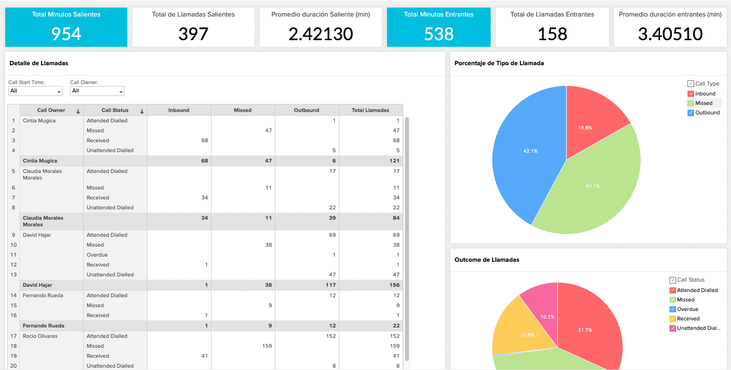731x370 pixels.
Task: Click the table vertical scrollbar
Action: tap(406, 239)
